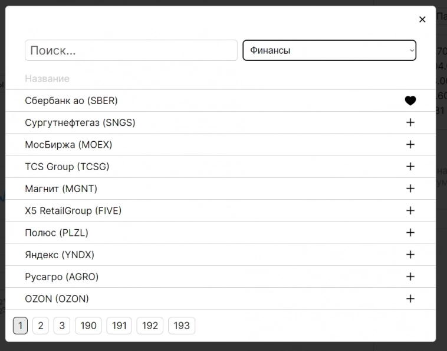
Task: Go to page 2
Action: click(41, 326)
